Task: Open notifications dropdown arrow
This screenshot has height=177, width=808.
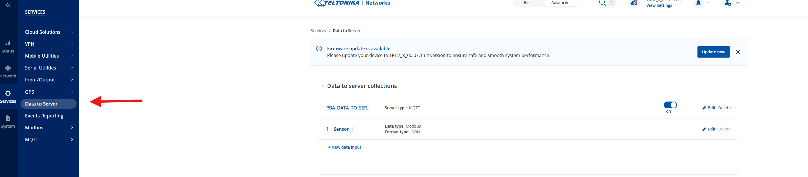Action: [x=708, y=3]
